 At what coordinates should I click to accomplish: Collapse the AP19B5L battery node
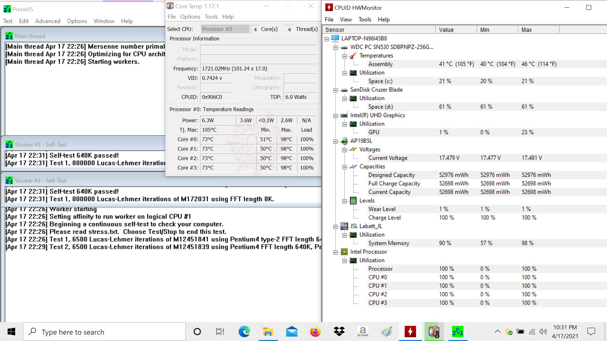[335, 141]
